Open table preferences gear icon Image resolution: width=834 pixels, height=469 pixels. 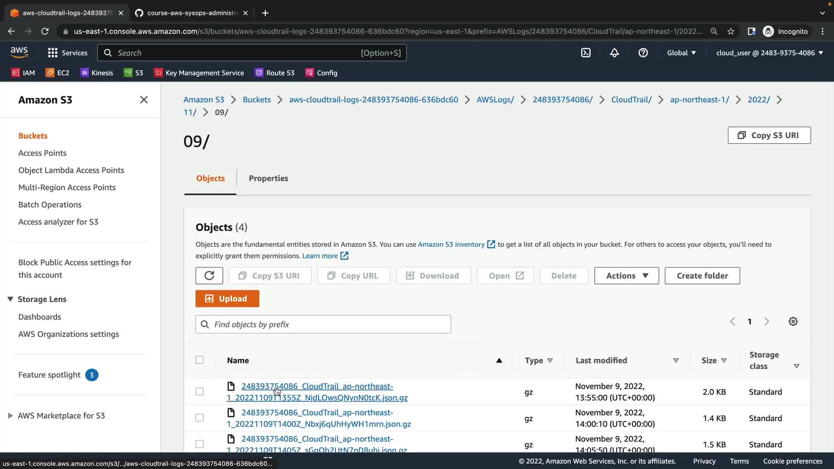coord(793,322)
